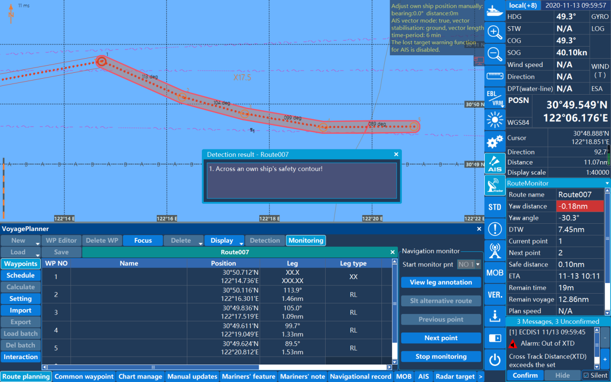Select the ruler measurement tool
The width and height of the screenshot is (611, 382).
tap(495, 76)
